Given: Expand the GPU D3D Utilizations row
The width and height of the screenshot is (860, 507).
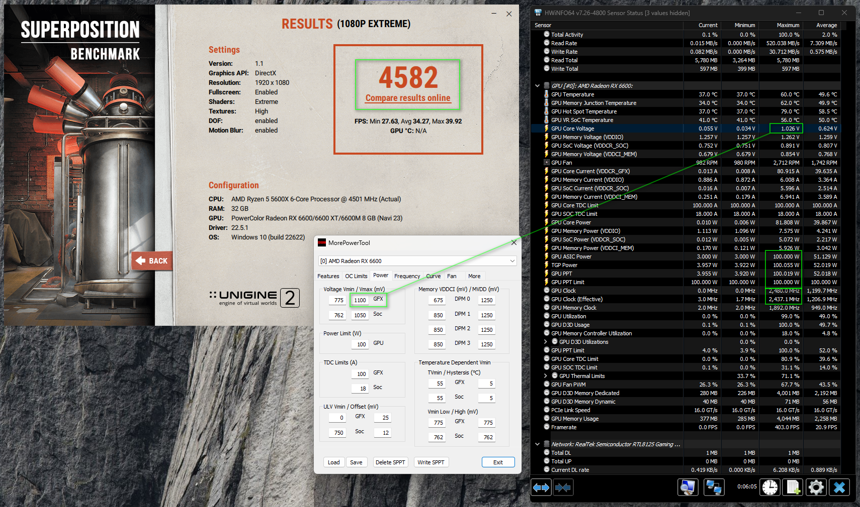Looking at the screenshot, I should pyautogui.click(x=546, y=342).
